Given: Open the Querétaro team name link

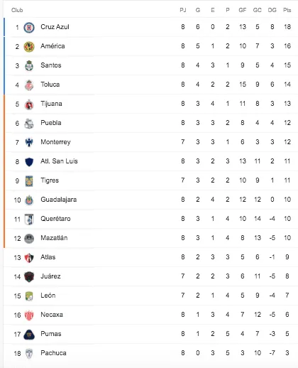Looking at the screenshot, I should point(55,219).
